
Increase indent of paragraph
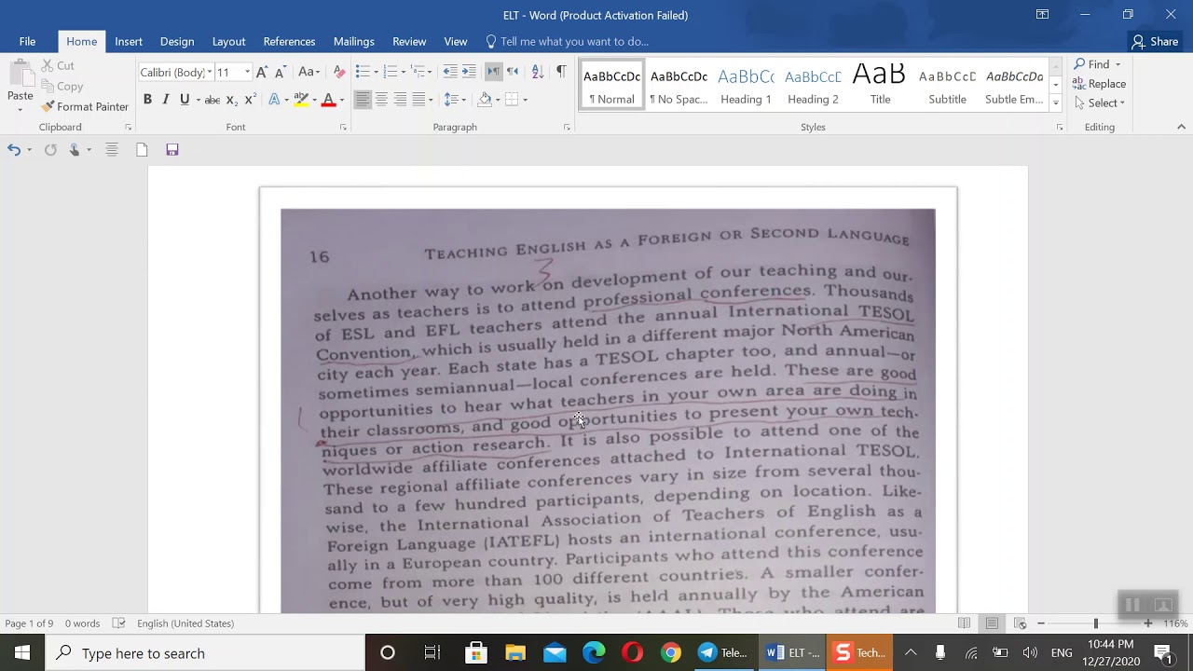point(469,72)
